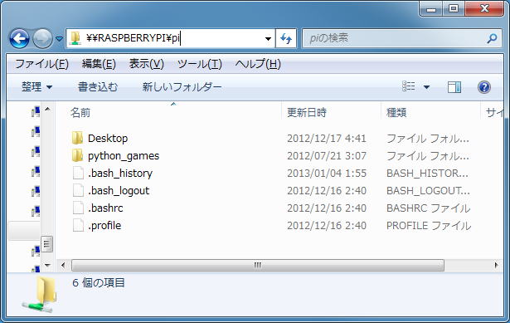Click PROFILE ファイル type cell

coord(429,225)
